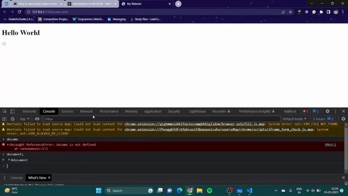Show hidden system tray icons chevron
The height and width of the screenshot is (196, 348).
click(276, 191)
